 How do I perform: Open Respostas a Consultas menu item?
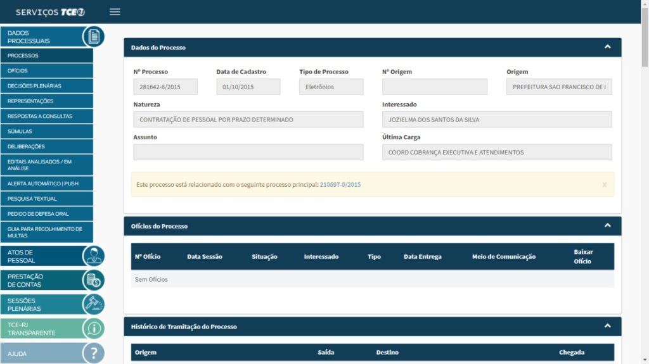coord(47,116)
